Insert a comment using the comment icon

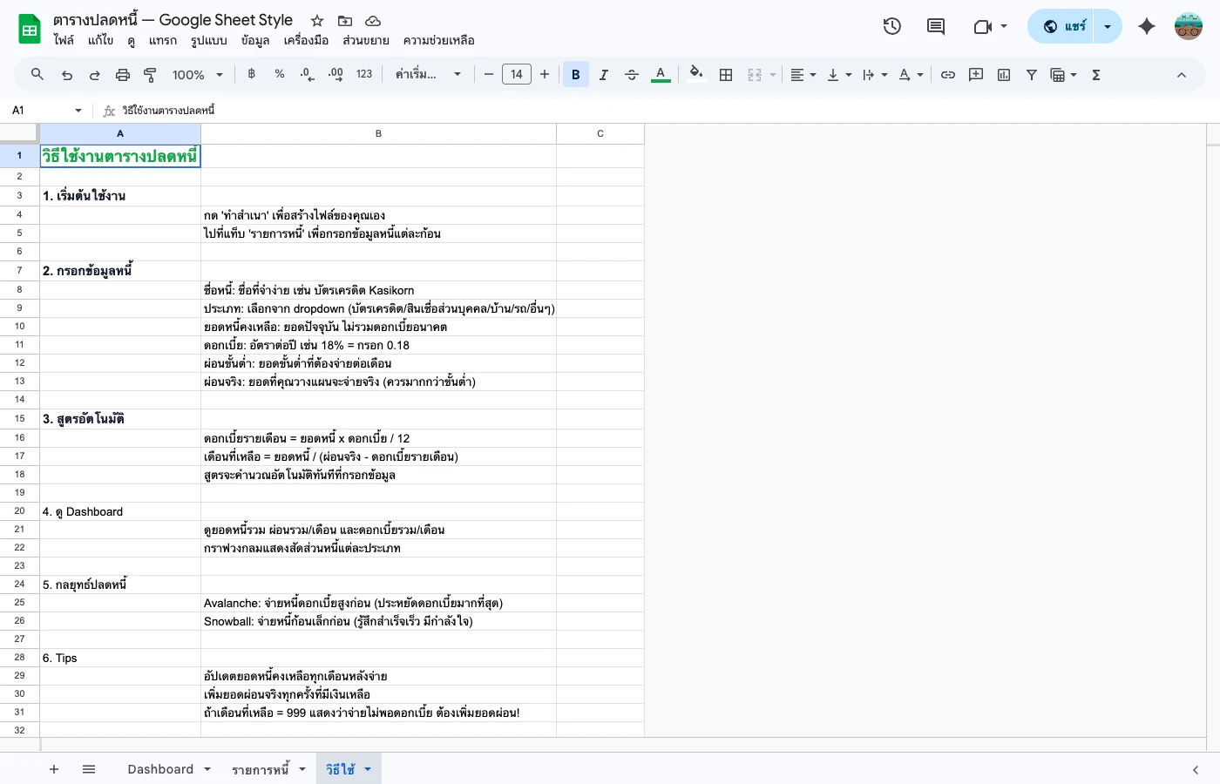(x=976, y=74)
